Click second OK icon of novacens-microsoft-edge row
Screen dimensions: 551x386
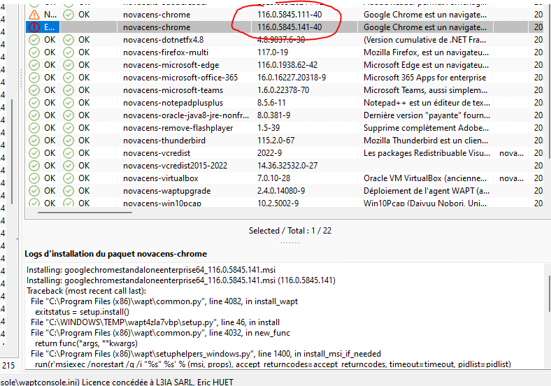pyautogui.click(x=69, y=65)
